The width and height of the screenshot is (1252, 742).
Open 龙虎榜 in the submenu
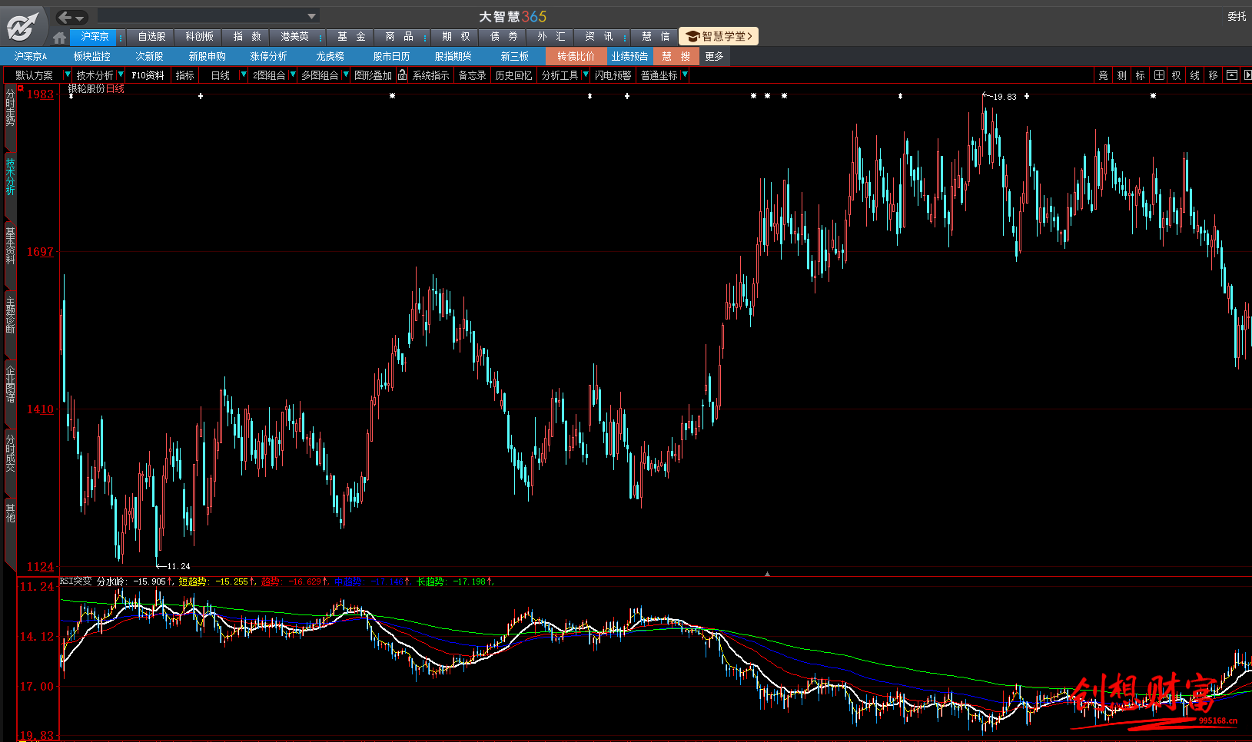coord(330,56)
